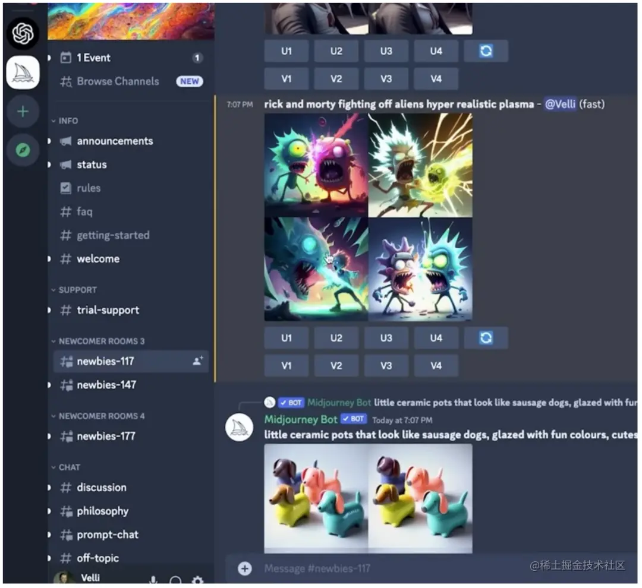Click the server banner image
Screen dimensions: 642x588
(x=131, y=21)
